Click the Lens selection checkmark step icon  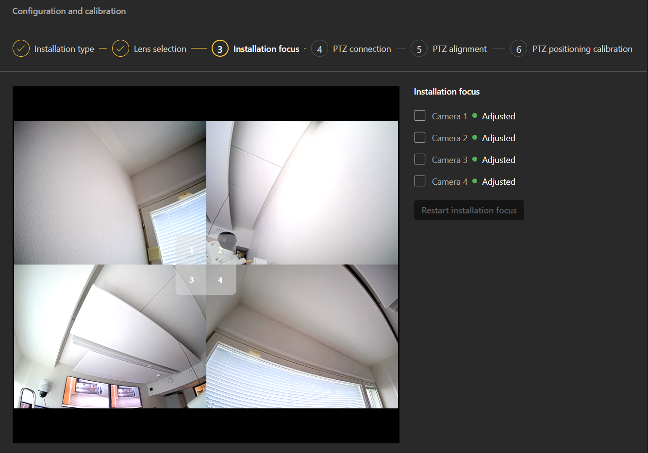pos(120,49)
